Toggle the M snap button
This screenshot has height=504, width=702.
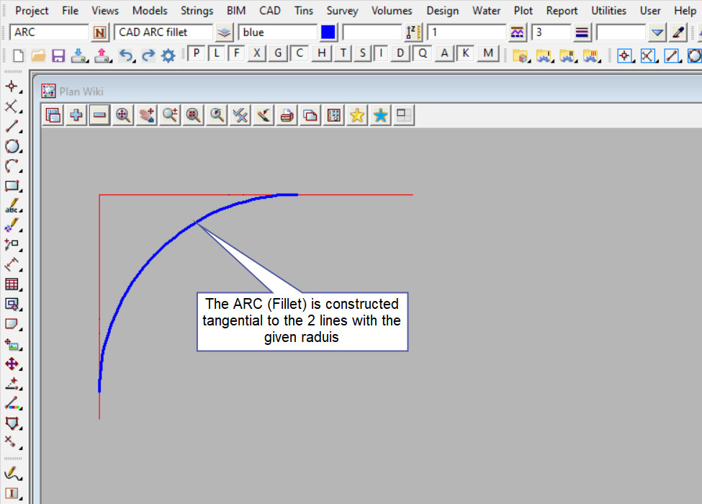[x=489, y=53]
